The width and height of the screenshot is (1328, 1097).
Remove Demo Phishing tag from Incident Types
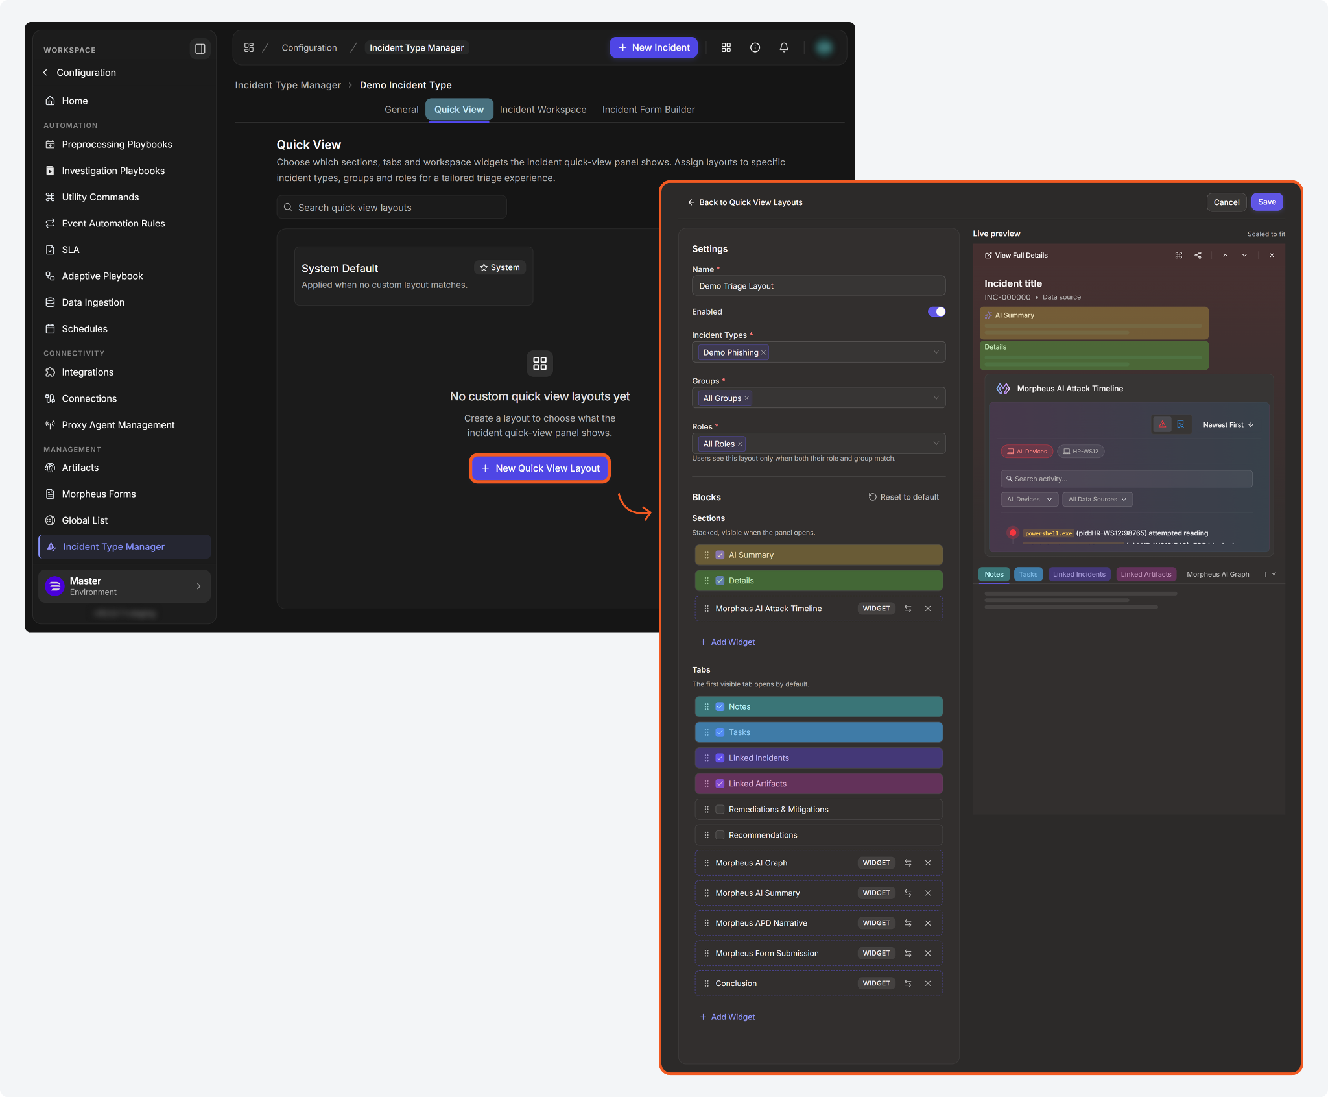pos(763,352)
